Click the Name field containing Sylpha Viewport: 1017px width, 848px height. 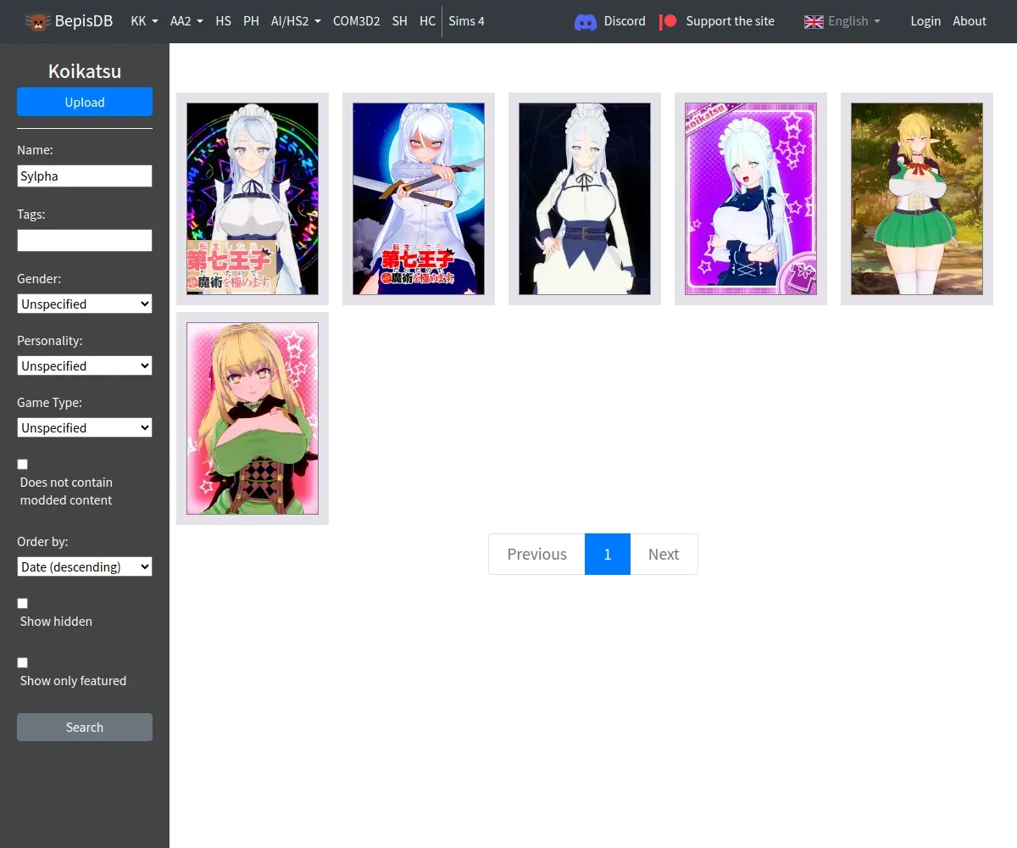pos(85,176)
